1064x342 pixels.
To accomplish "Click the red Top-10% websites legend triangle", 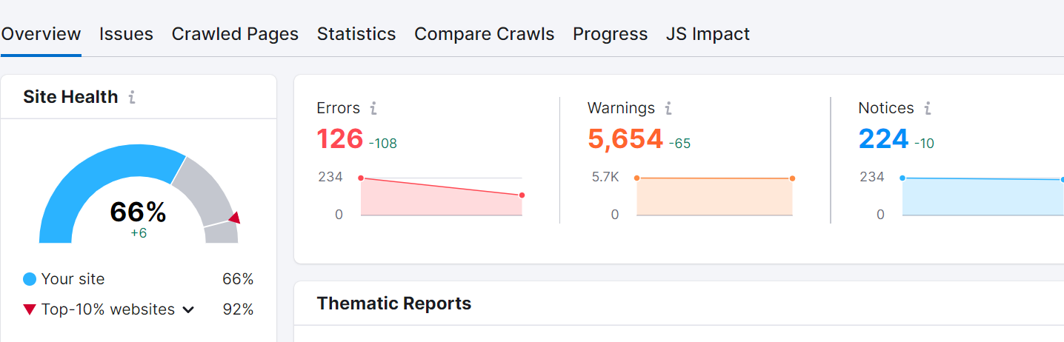I will (30, 309).
